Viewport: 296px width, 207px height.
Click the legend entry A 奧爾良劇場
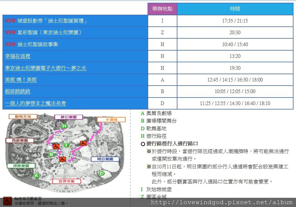click(x=156, y=113)
